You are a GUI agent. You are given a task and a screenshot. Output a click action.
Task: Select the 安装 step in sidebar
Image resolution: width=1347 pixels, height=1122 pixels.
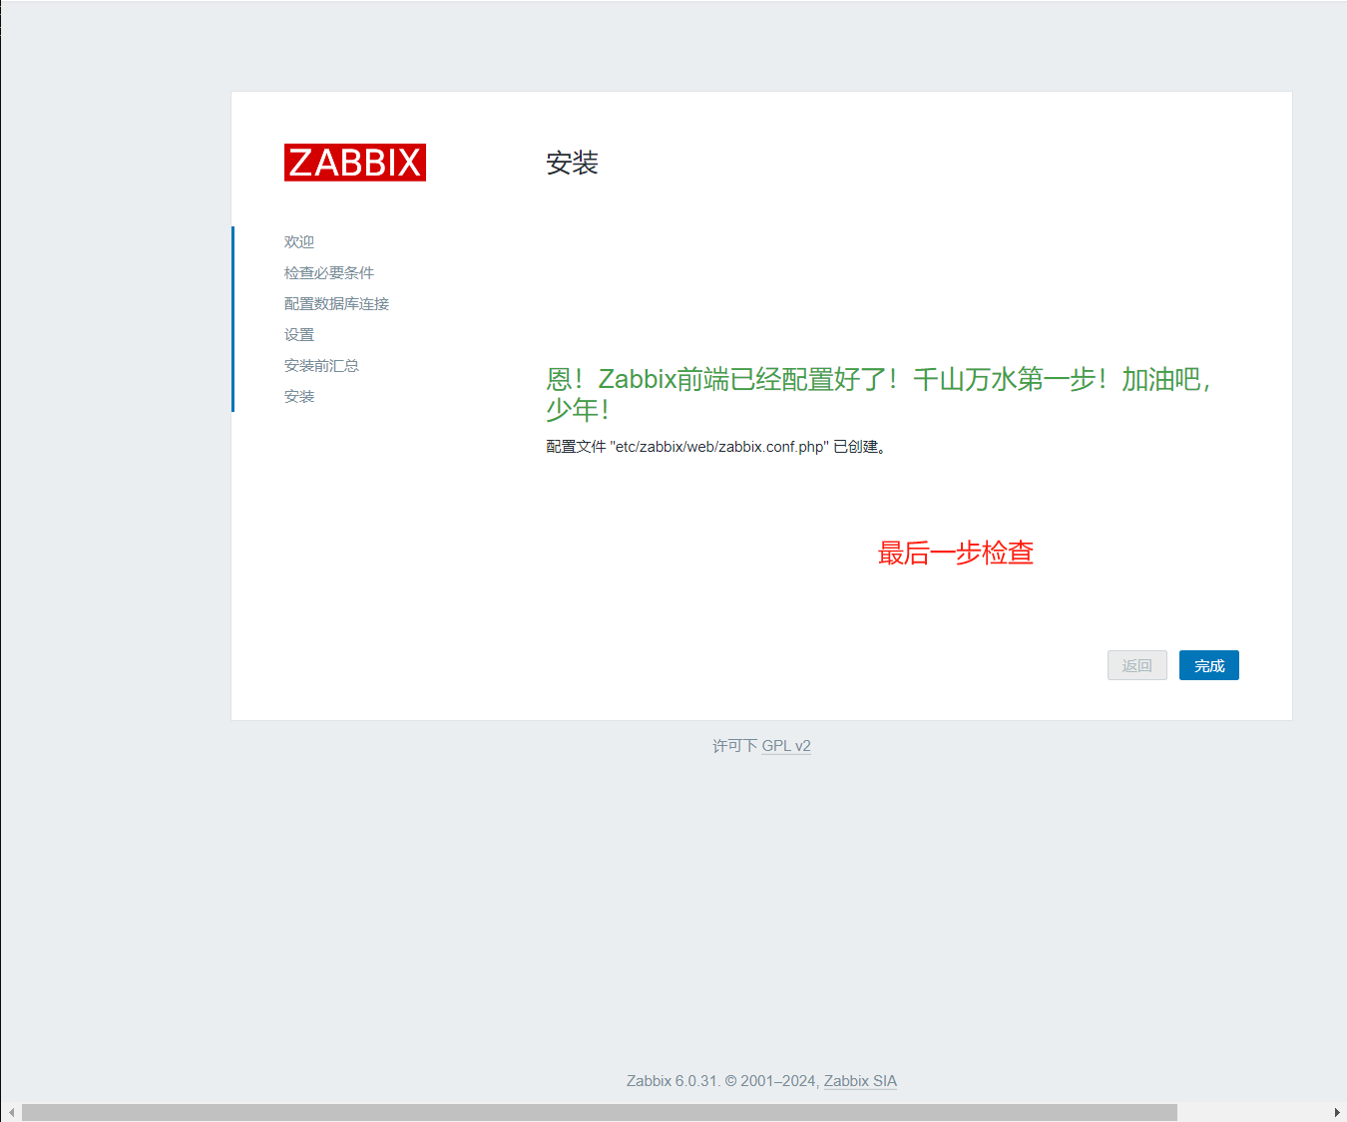(x=299, y=397)
